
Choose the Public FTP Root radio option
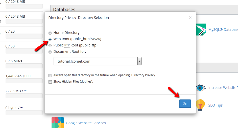[50, 45]
